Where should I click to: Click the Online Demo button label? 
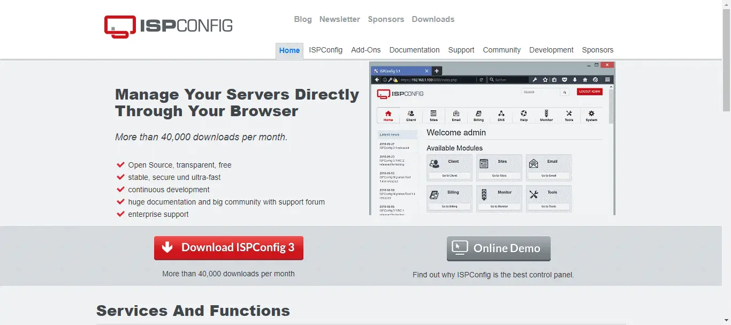[x=507, y=248]
